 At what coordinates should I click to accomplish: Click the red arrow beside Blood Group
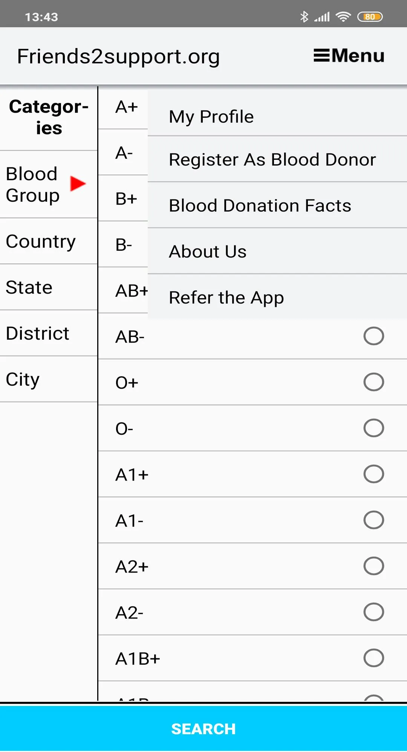coord(78,184)
